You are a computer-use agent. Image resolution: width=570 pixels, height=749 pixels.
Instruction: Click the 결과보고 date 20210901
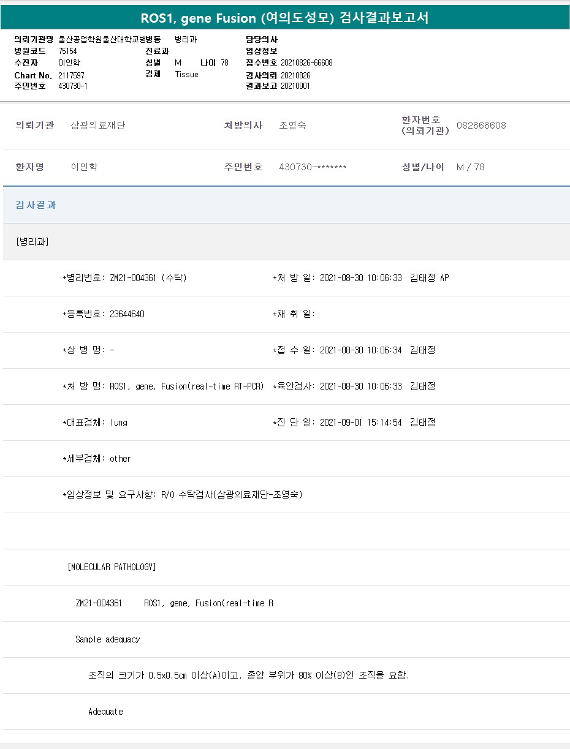coord(295,86)
